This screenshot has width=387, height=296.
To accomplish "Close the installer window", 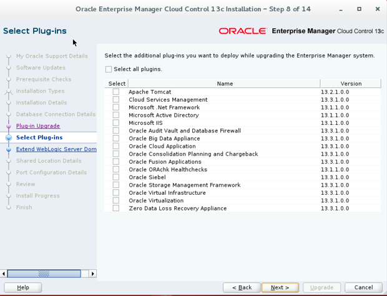I will (378, 9).
